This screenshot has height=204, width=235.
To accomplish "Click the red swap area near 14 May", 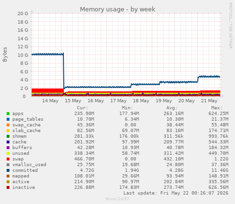I will (x=47, y=90).
